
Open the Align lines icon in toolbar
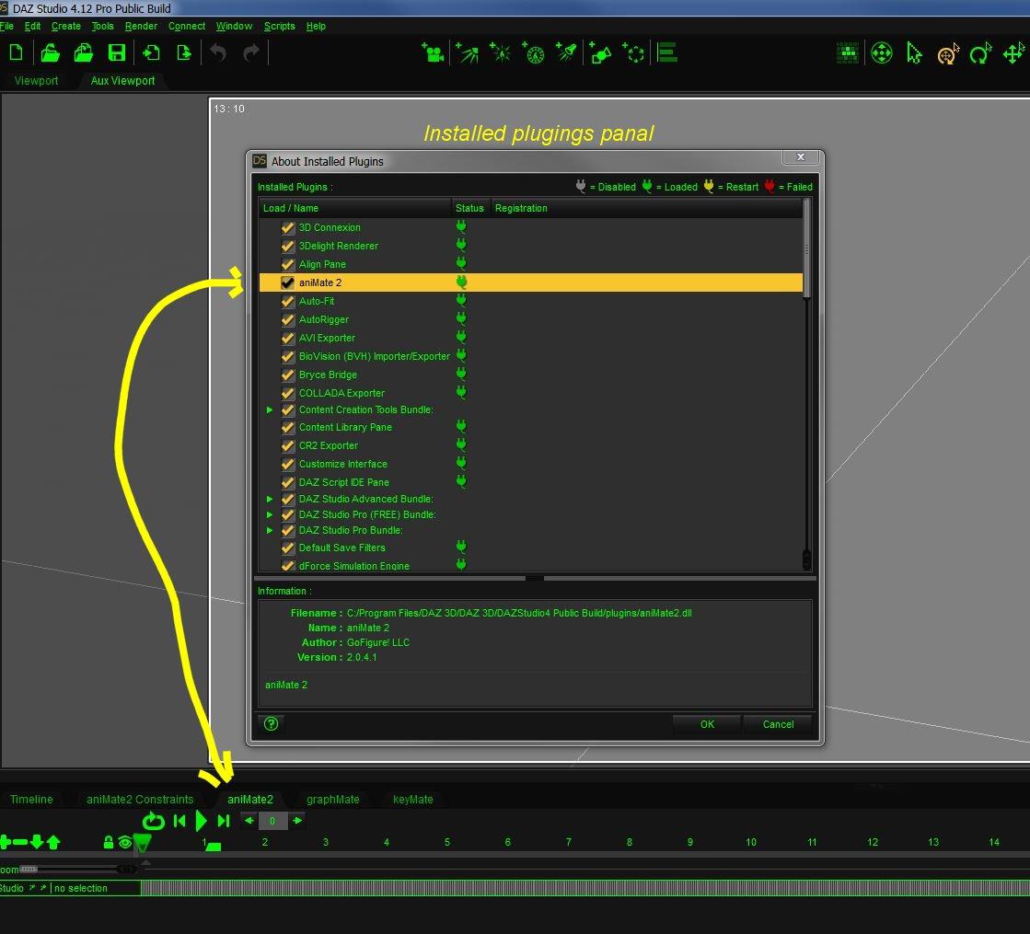(667, 52)
